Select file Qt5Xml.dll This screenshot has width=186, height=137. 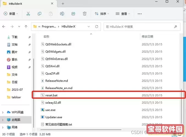click(52, 66)
